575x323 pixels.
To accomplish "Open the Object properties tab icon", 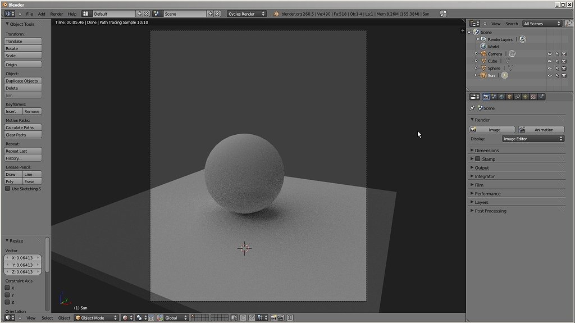I will pos(510,97).
